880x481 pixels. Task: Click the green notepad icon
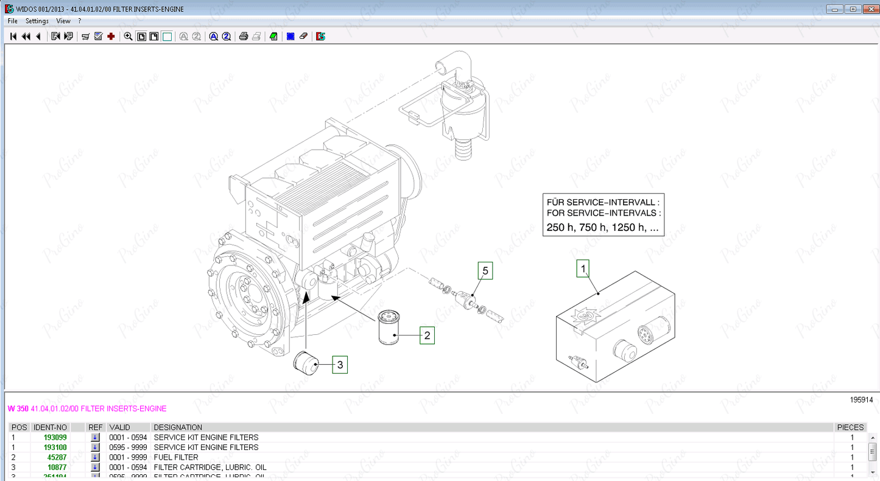click(x=273, y=37)
